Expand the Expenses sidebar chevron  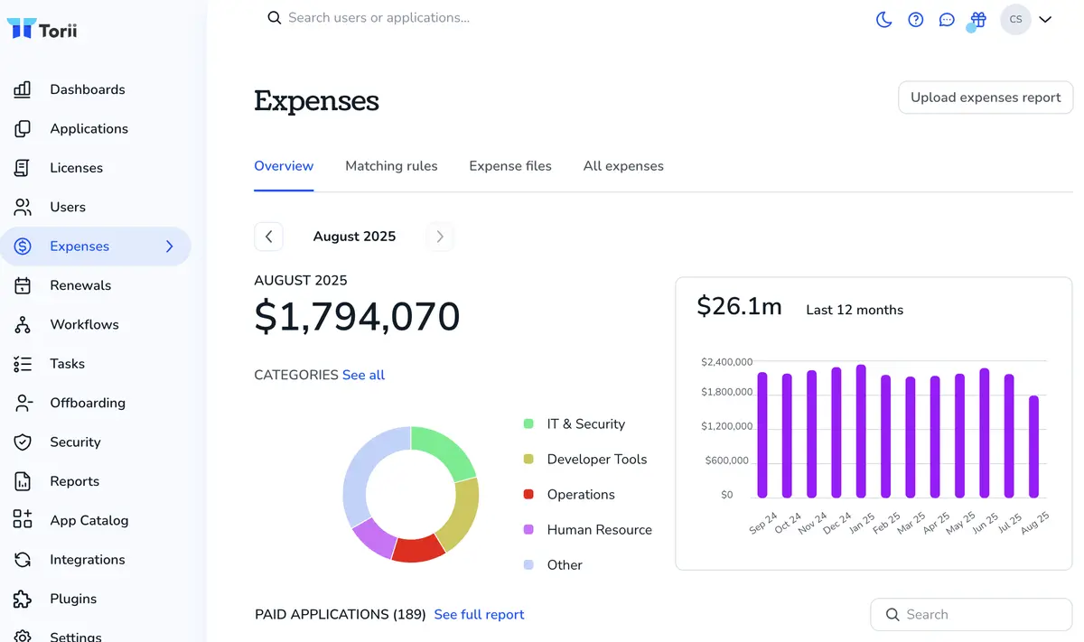coord(169,247)
